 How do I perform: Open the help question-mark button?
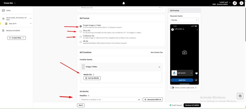240,96
